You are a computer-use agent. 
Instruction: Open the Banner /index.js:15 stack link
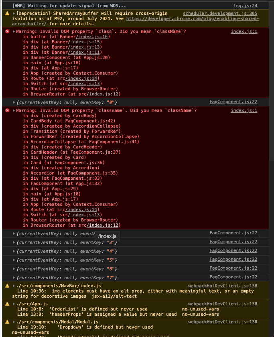pos(84,42)
